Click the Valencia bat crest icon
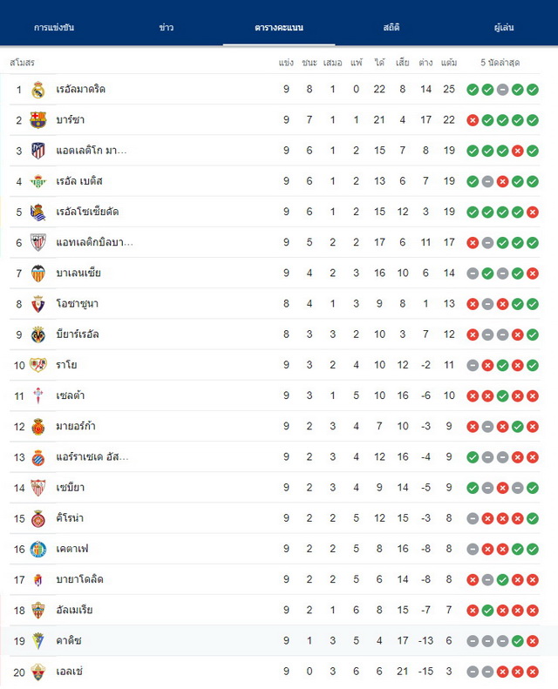Screen dimensions: 558x689 [38, 274]
